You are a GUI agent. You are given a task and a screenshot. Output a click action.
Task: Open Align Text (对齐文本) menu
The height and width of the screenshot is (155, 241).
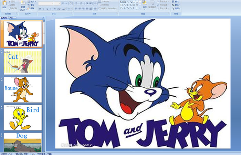click(x=104, y=5)
